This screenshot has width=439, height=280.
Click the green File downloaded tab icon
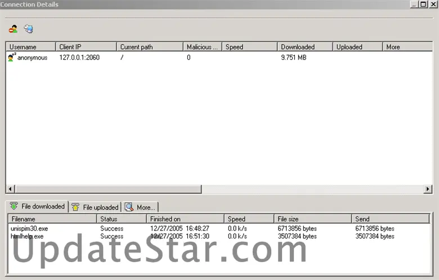[14, 206]
